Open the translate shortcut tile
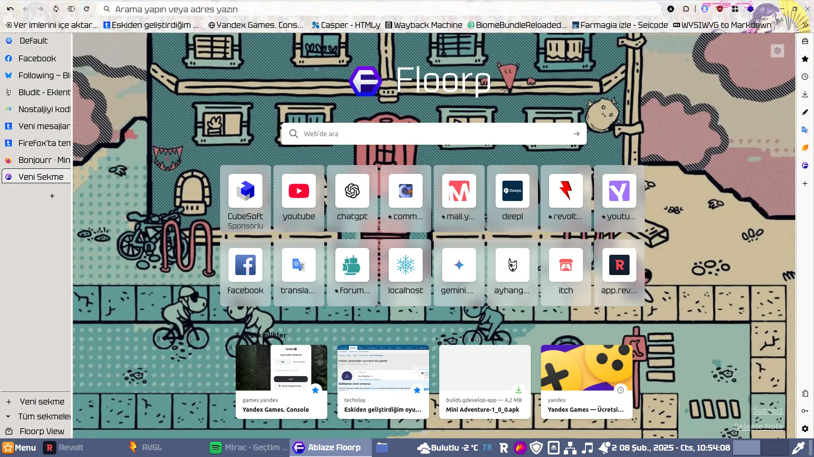The image size is (814, 457). [x=299, y=273]
